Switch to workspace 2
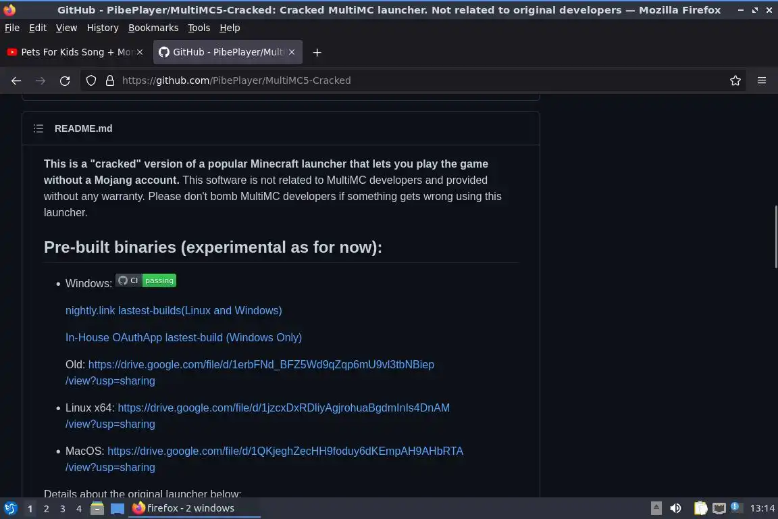Image resolution: width=778 pixels, height=519 pixels. (46, 509)
